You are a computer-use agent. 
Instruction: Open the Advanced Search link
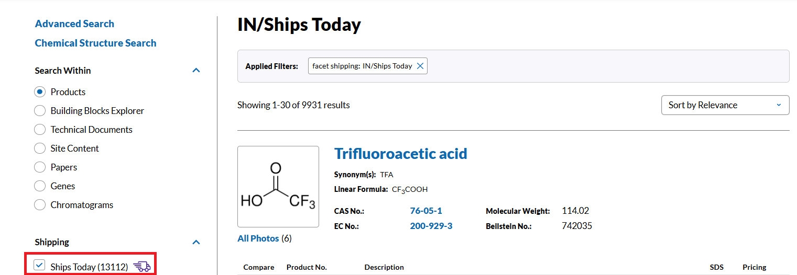tap(74, 24)
